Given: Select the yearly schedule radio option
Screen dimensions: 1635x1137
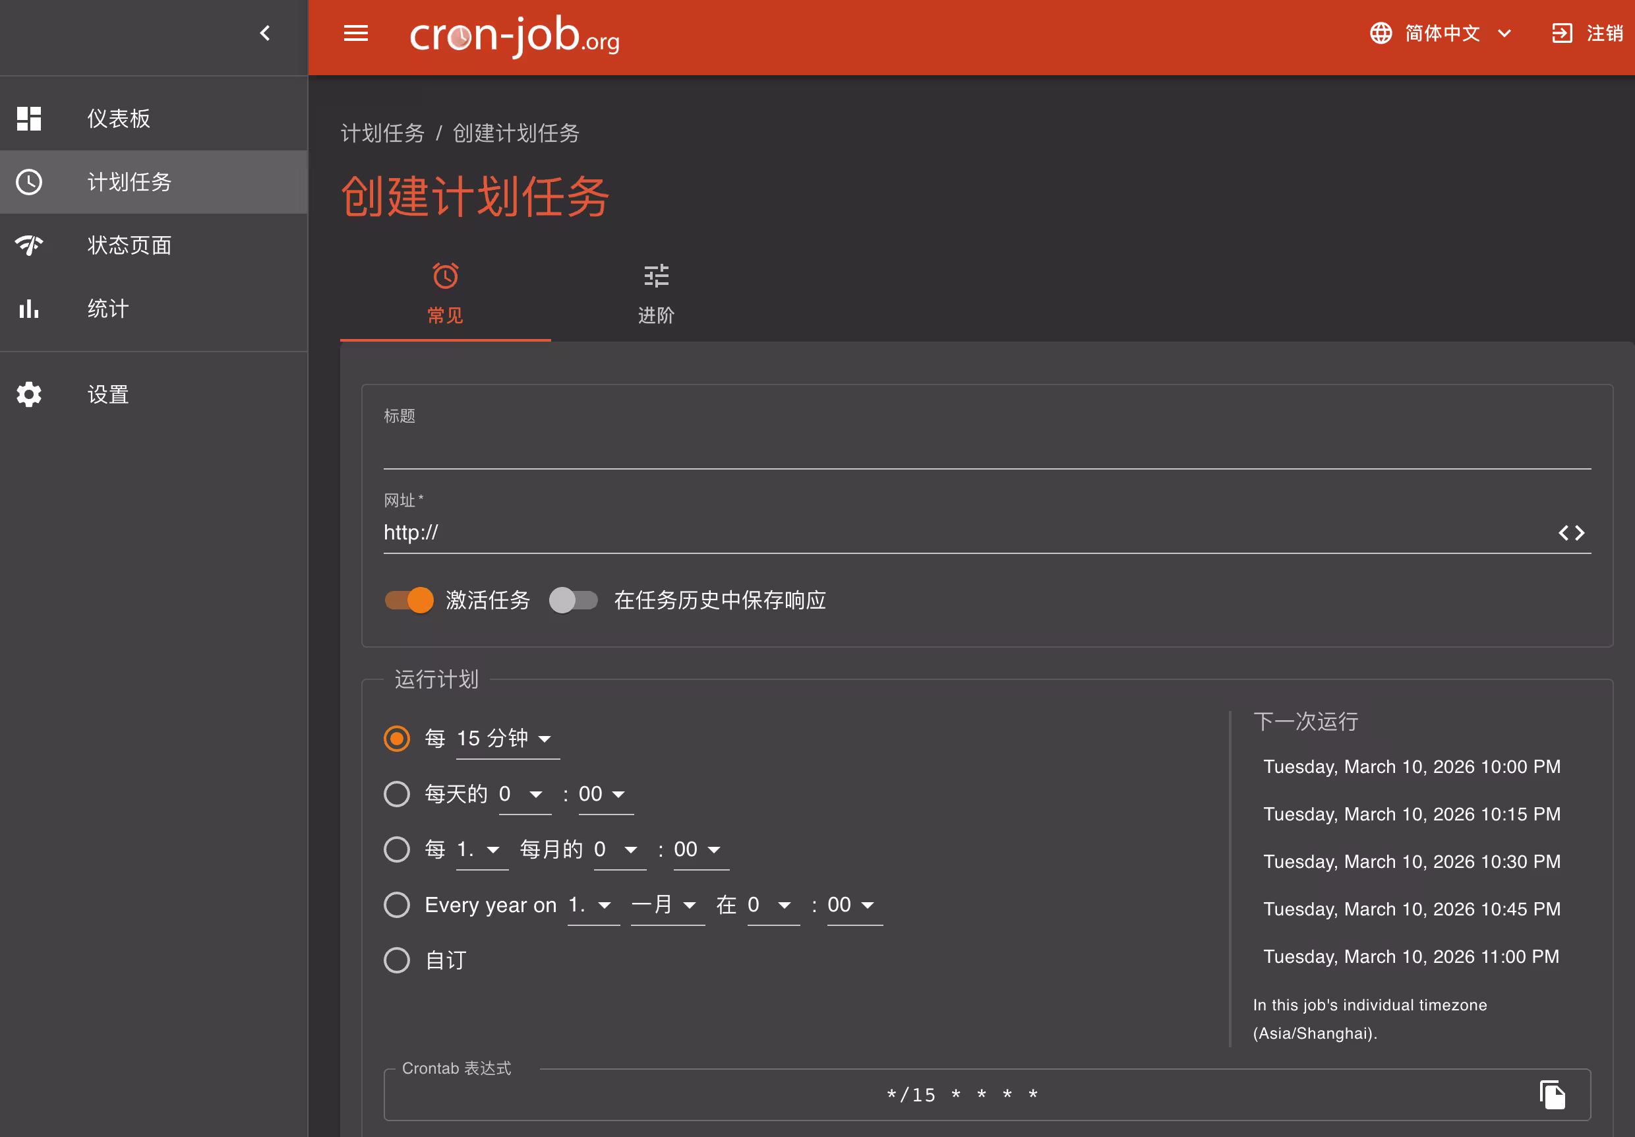Looking at the screenshot, I should point(397,905).
